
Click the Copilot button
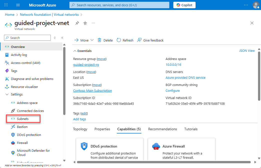coord(184,5)
